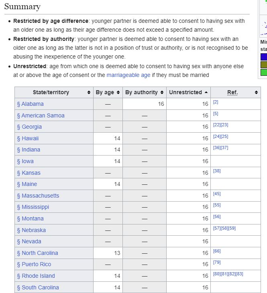Open reference [81] in Rhode Island row

(x=224, y=274)
